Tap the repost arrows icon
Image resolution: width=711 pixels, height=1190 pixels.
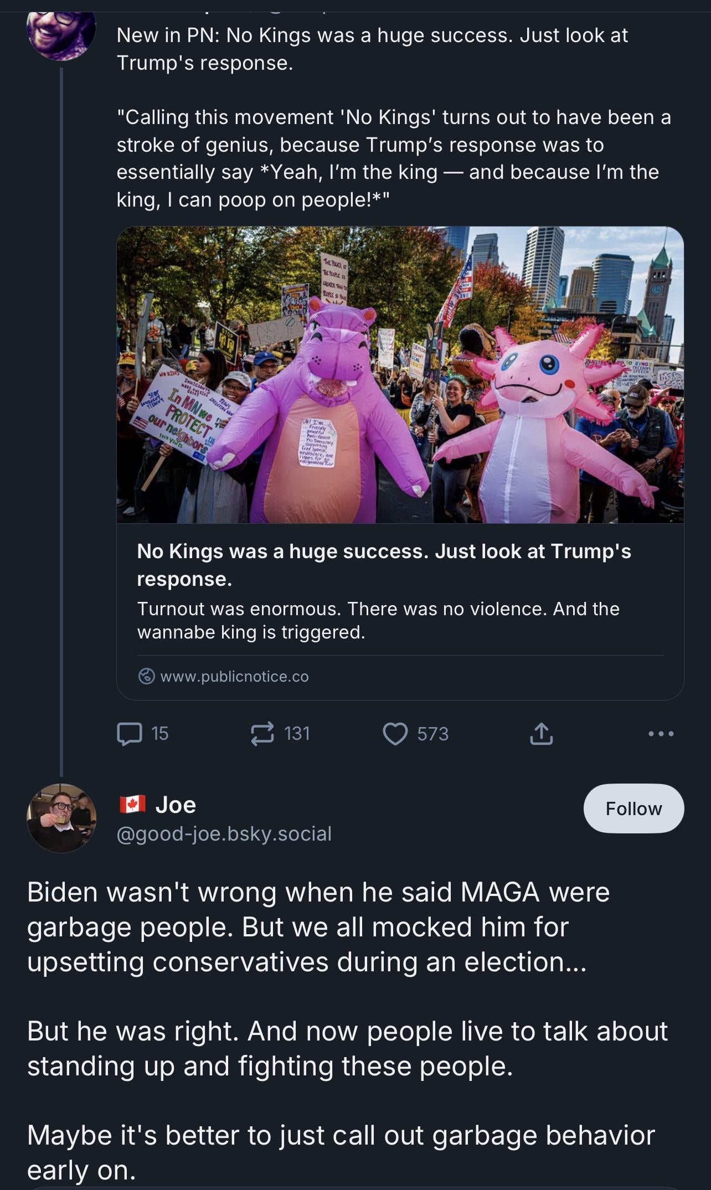pyautogui.click(x=262, y=734)
